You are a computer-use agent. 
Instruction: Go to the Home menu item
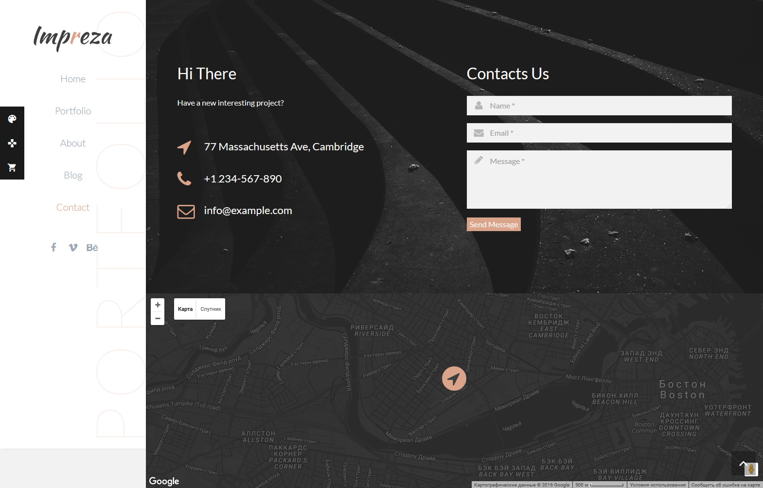click(x=73, y=79)
